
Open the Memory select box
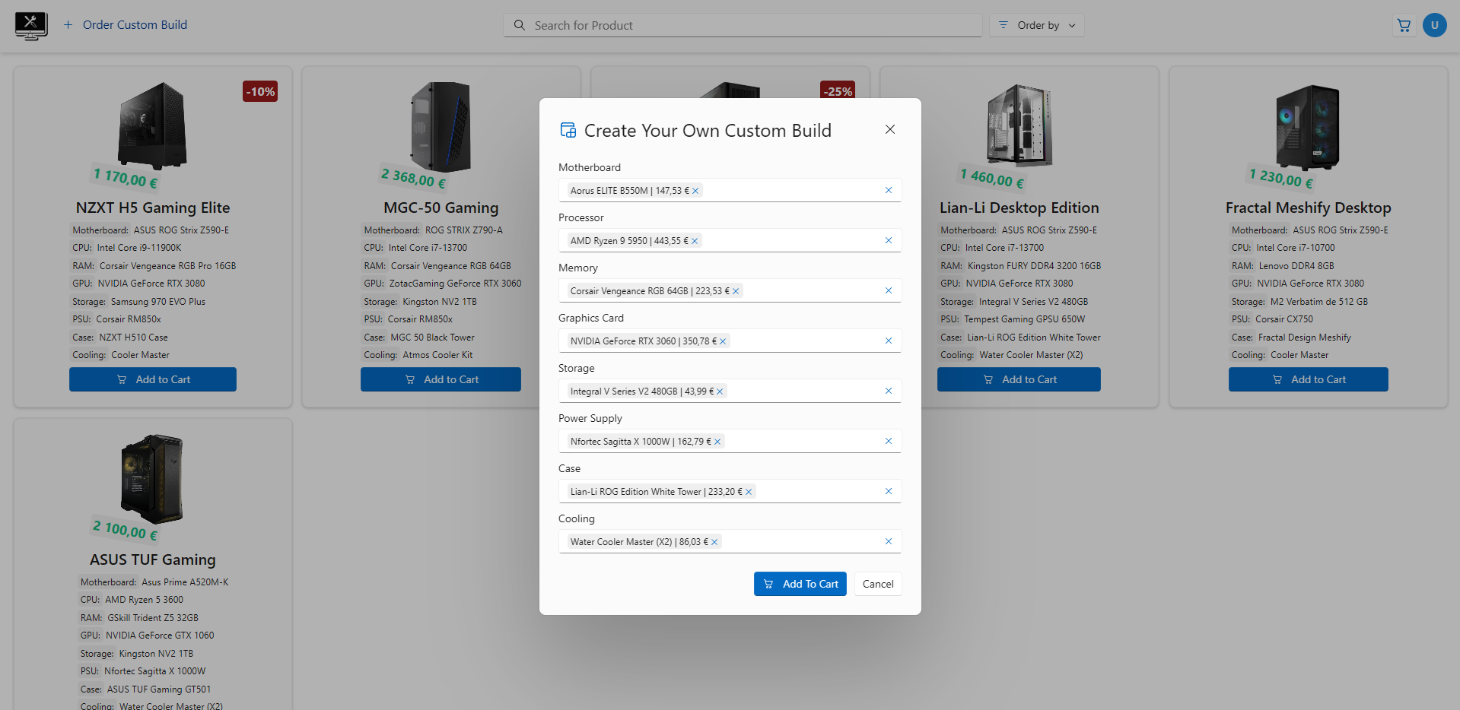tap(730, 290)
